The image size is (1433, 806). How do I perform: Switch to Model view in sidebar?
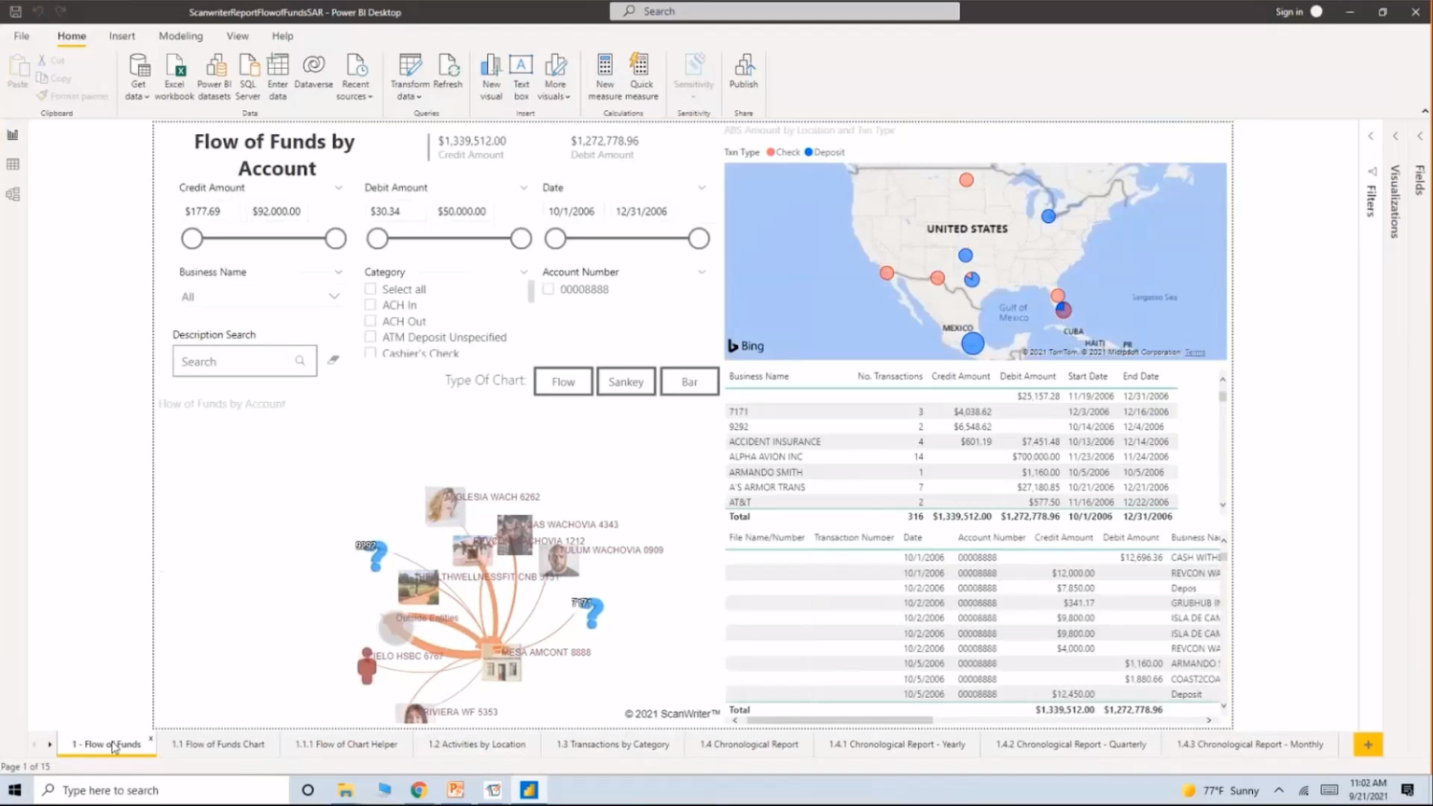[13, 194]
